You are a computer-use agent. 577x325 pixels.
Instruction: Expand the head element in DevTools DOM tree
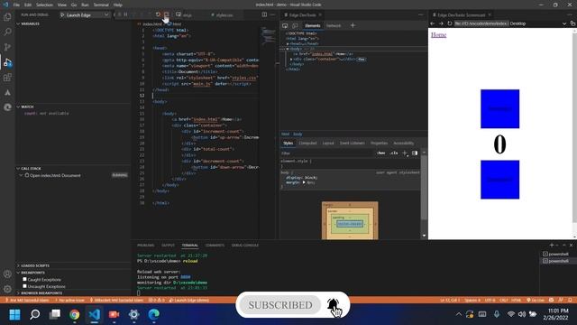288,44
